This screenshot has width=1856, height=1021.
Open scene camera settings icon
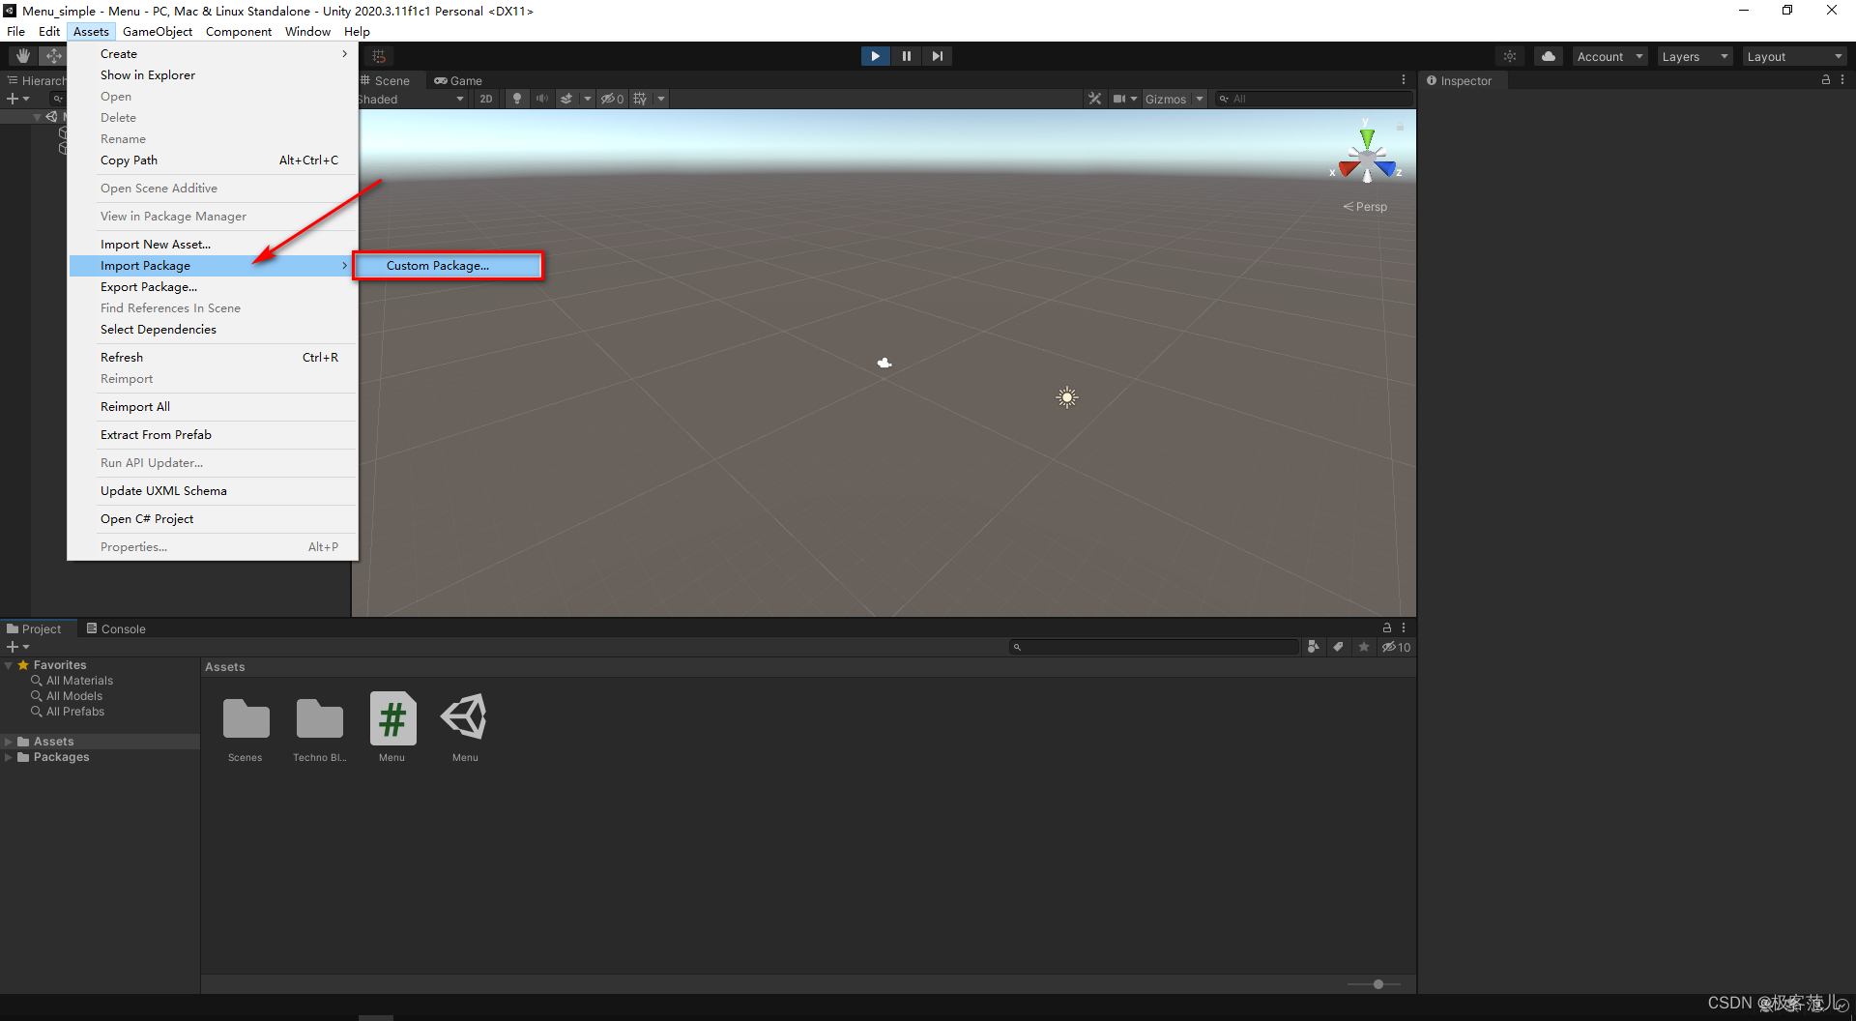pos(1118,99)
